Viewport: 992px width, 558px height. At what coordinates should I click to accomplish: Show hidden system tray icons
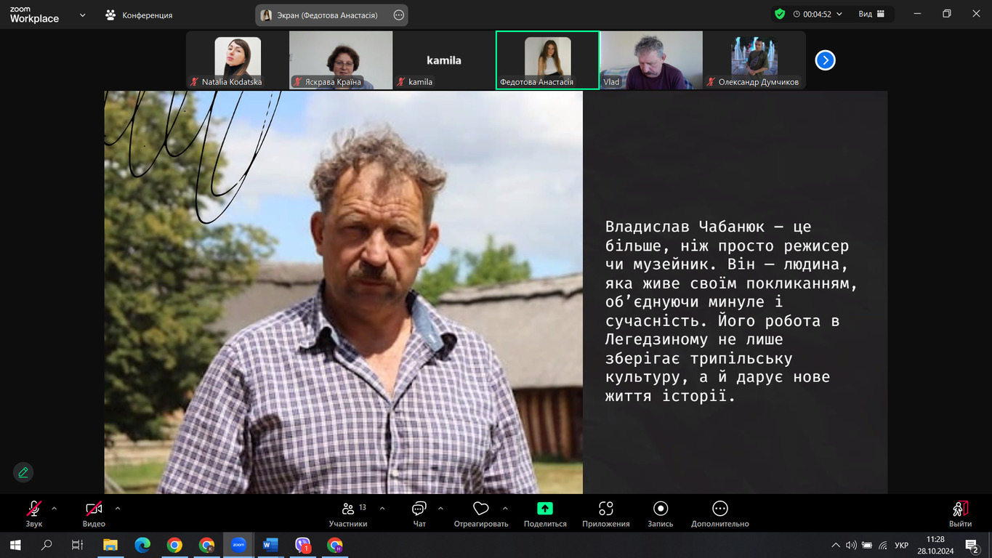pyautogui.click(x=836, y=545)
